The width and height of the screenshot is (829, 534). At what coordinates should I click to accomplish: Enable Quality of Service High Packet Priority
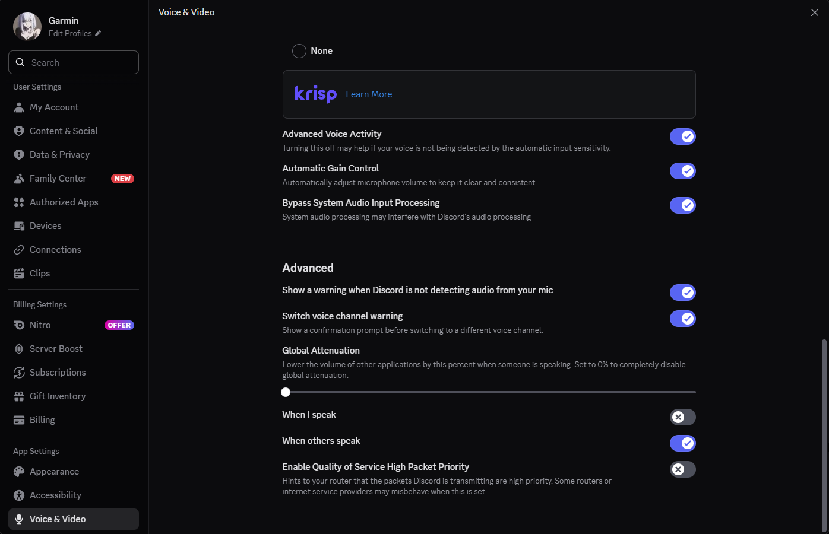682,469
